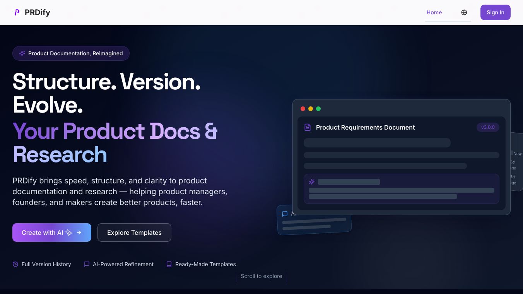Click the paragraph starting "PRDify brings speed"
This screenshot has height=294, width=523.
pyautogui.click(x=120, y=191)
